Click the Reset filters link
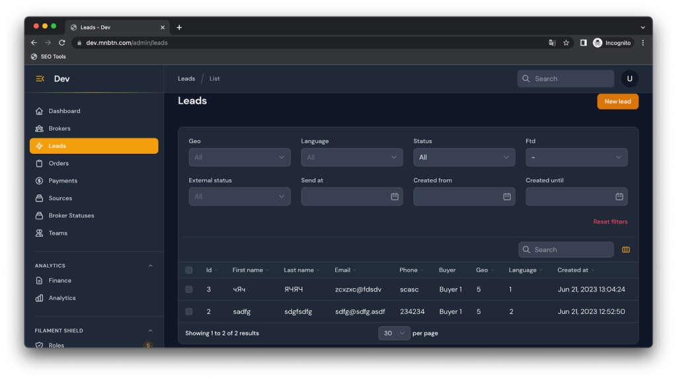This screenshot has width=677, height=380. coord(610,222)
